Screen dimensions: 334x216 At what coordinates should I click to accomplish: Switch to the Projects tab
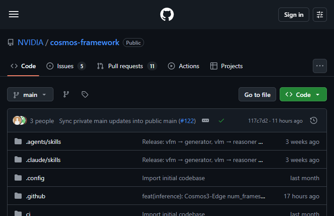(x=227, y=66)
